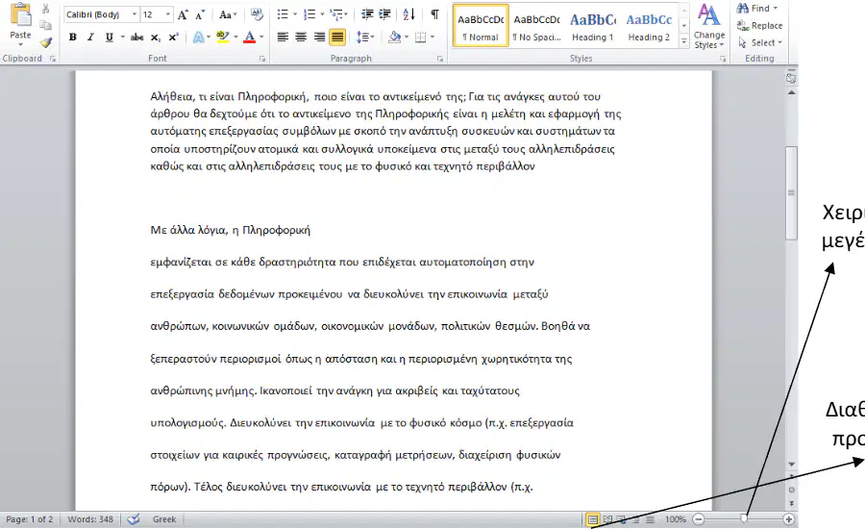The height and width of the screenshot is (529, 865).
Task: Toggle Bold formatting
Action: pyautogui.click(x=72, y=38)
